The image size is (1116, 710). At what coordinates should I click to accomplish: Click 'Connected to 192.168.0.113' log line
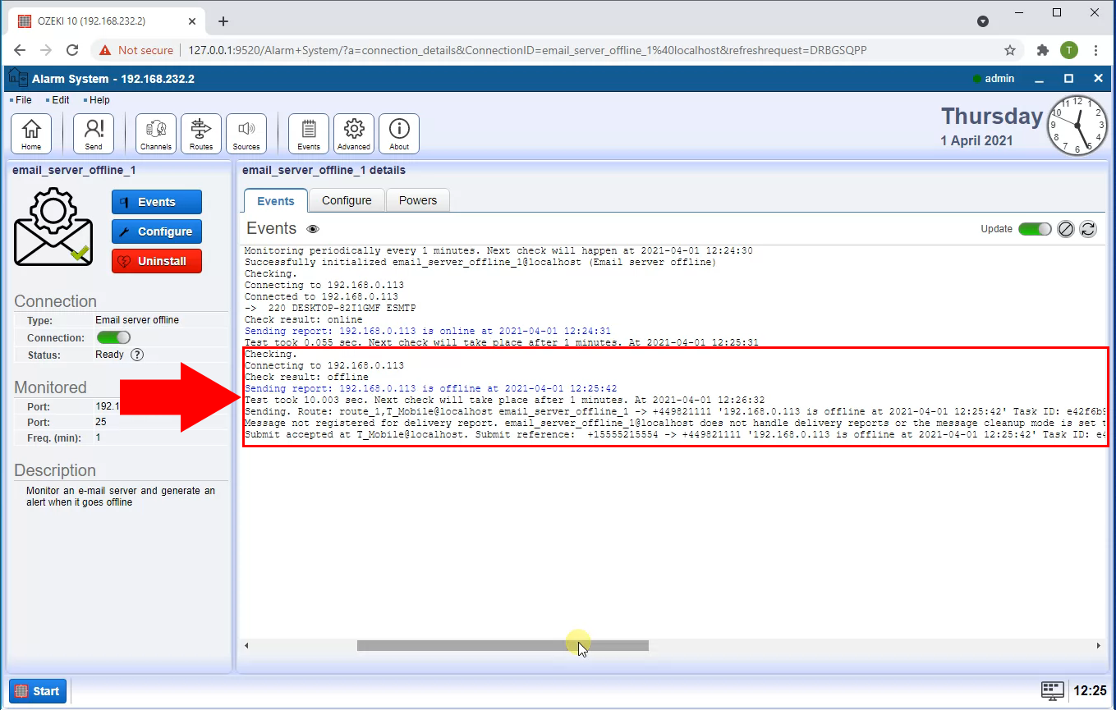pyautogui.click(x=321, y=296)
